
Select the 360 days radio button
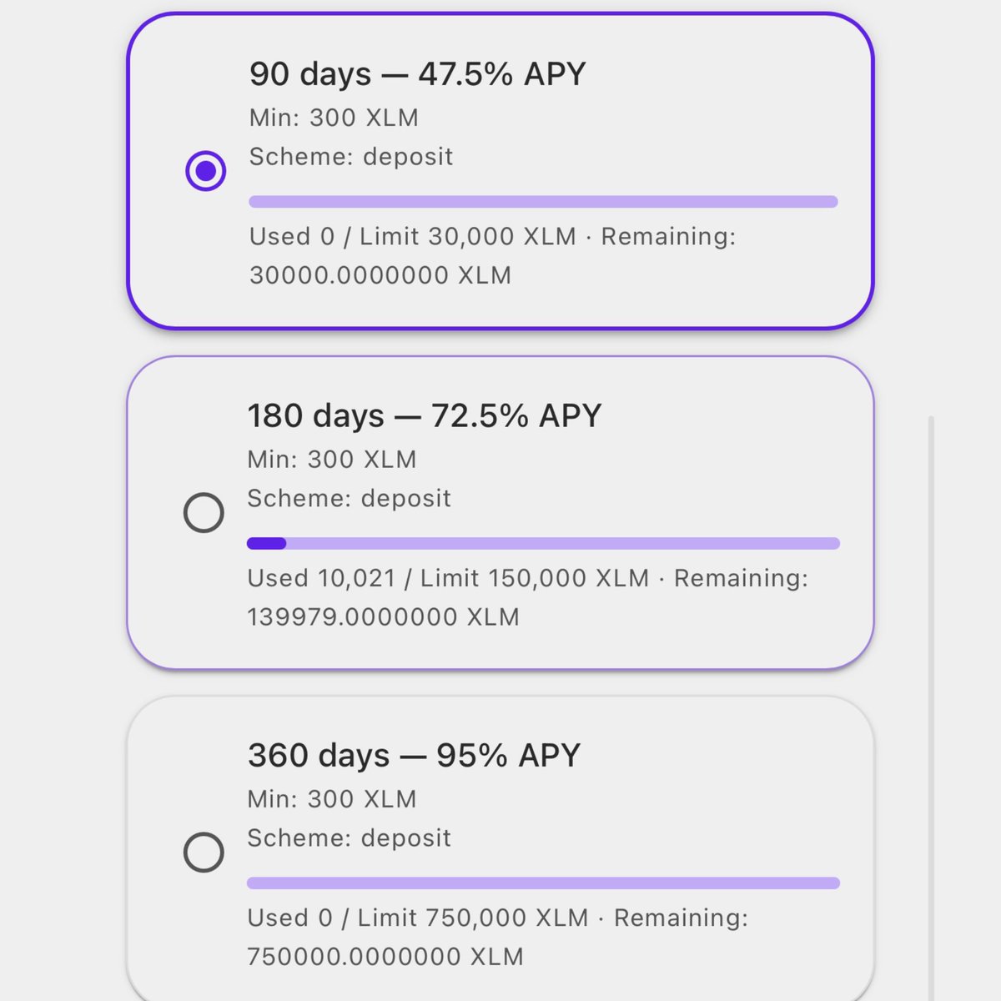pos(204,853)
